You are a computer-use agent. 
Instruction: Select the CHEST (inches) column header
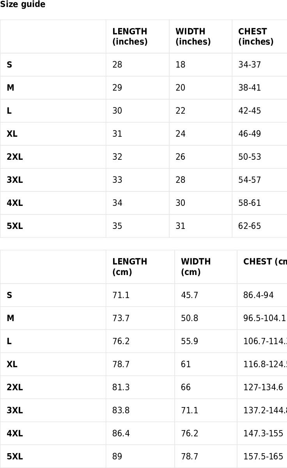[256, 36]
